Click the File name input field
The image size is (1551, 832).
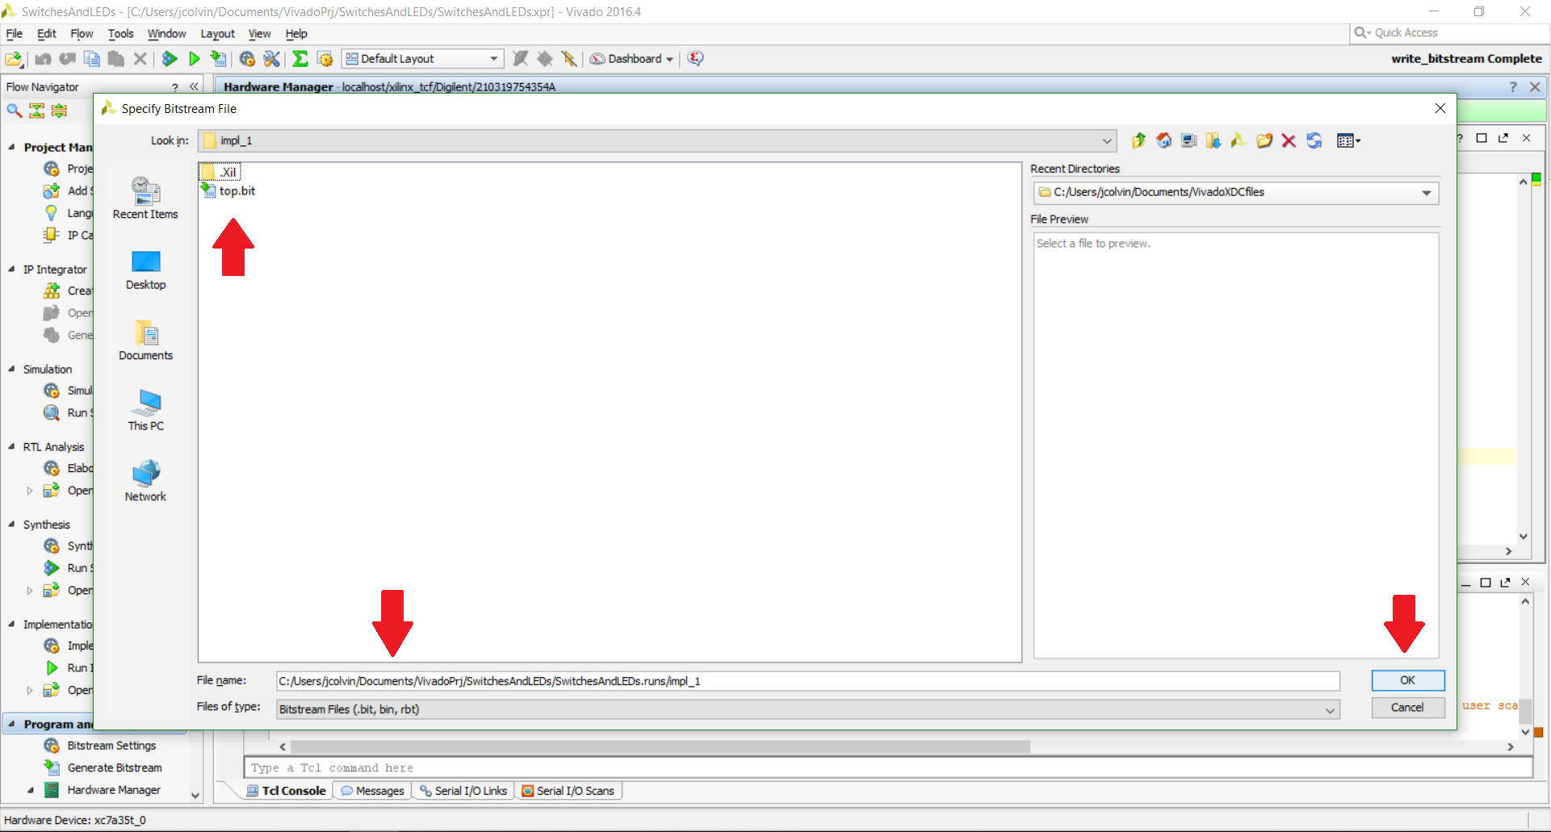(x=807, y=681)
